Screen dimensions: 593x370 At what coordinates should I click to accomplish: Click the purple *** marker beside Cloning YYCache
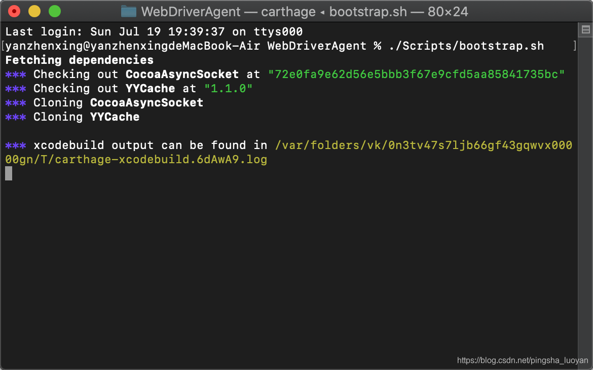point(15,117)
